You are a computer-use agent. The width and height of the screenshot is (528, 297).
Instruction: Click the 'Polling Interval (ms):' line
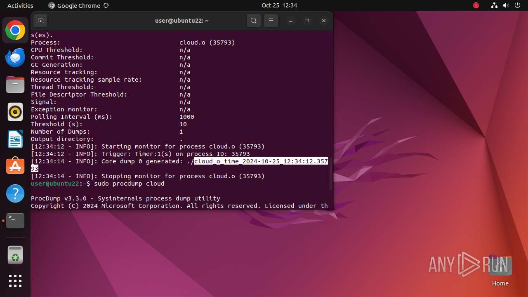pos(113,117)
